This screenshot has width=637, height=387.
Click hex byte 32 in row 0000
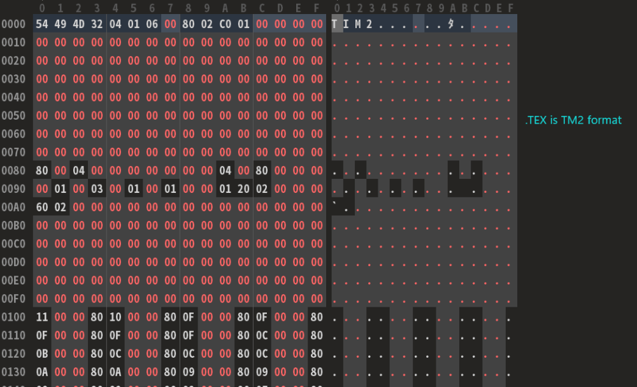point(97,24)
